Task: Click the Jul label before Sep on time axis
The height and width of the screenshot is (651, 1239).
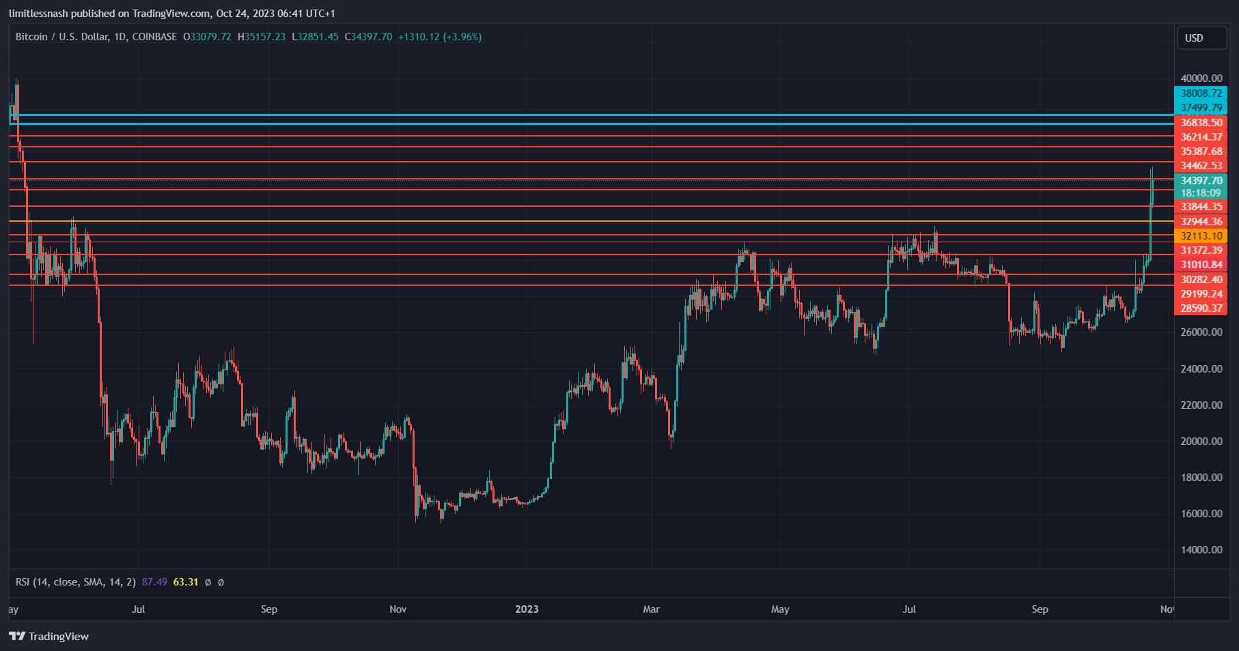Action: tap(138, 609)
